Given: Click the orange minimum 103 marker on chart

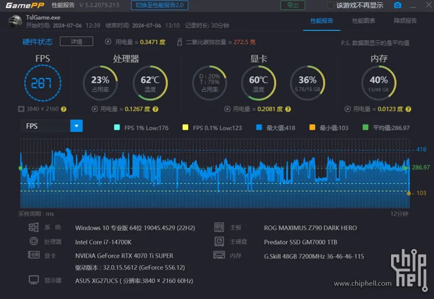Looking at the screenshot, I should click(x=409, y=193).
